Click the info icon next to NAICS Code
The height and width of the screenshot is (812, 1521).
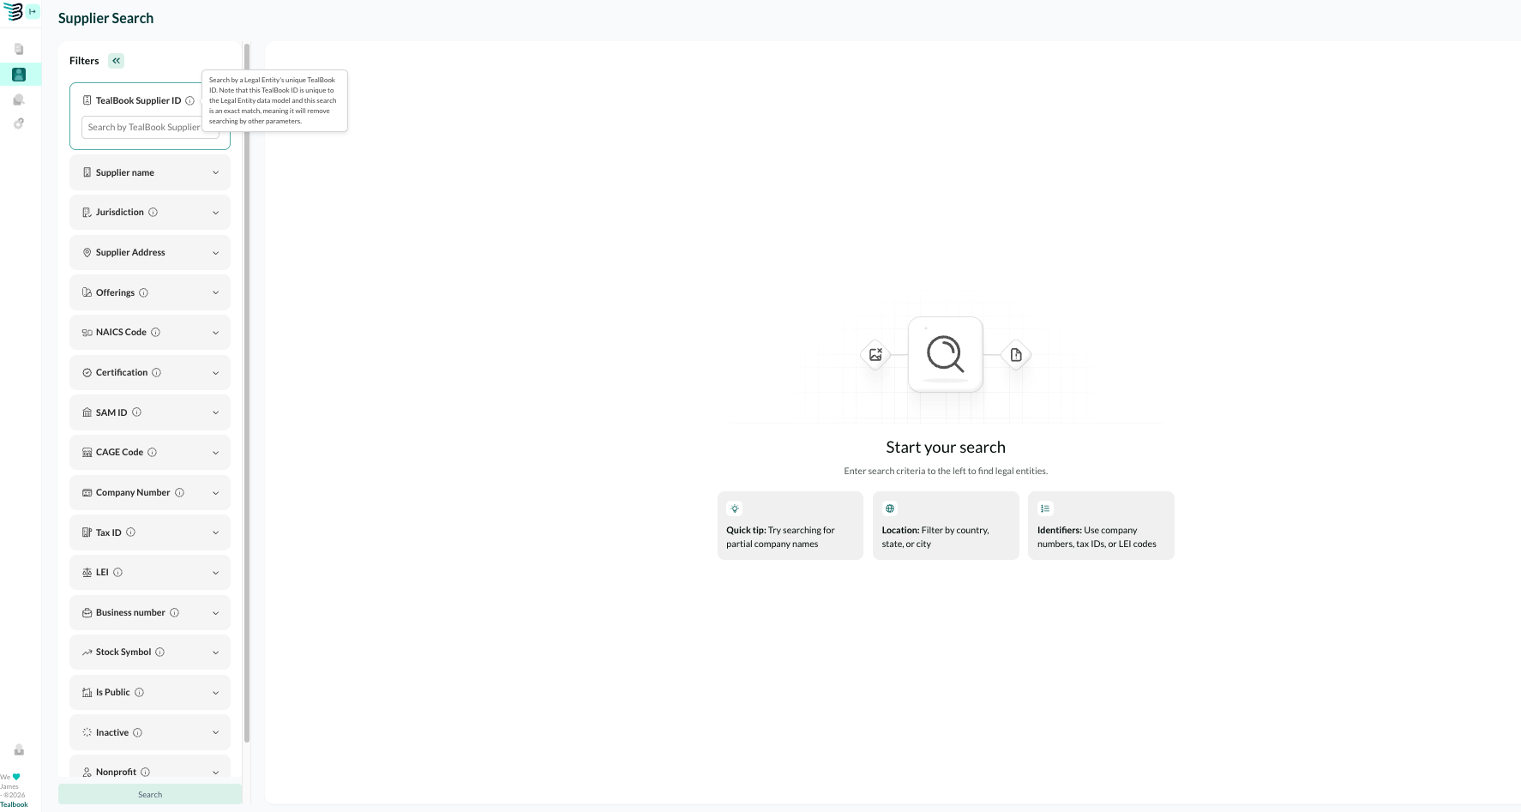point(155,332)
